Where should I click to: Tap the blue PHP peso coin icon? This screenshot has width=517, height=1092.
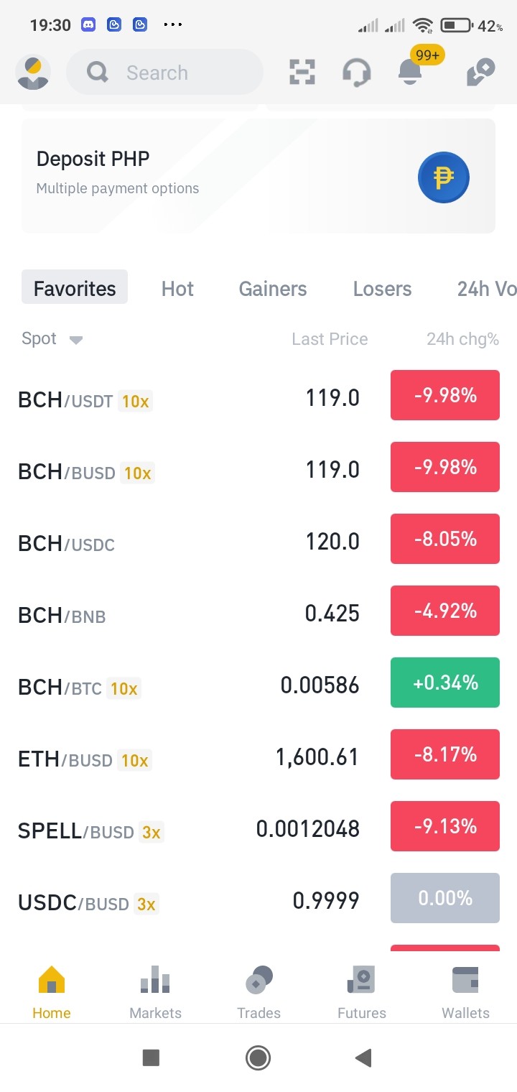[x=444, y=177]
